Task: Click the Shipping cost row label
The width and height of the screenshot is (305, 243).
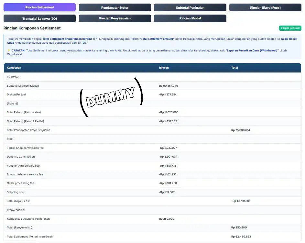Action: [x=16, y=192]
